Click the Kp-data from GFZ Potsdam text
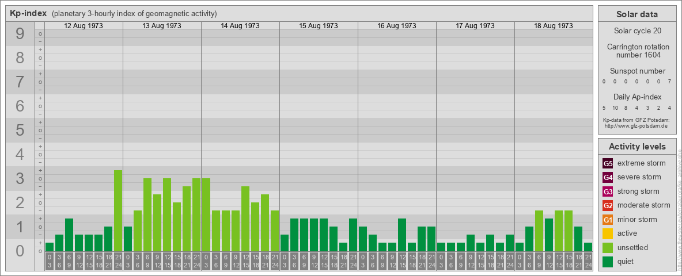The width and height of the screenshot is (682, 276). (x=637, y=120)
